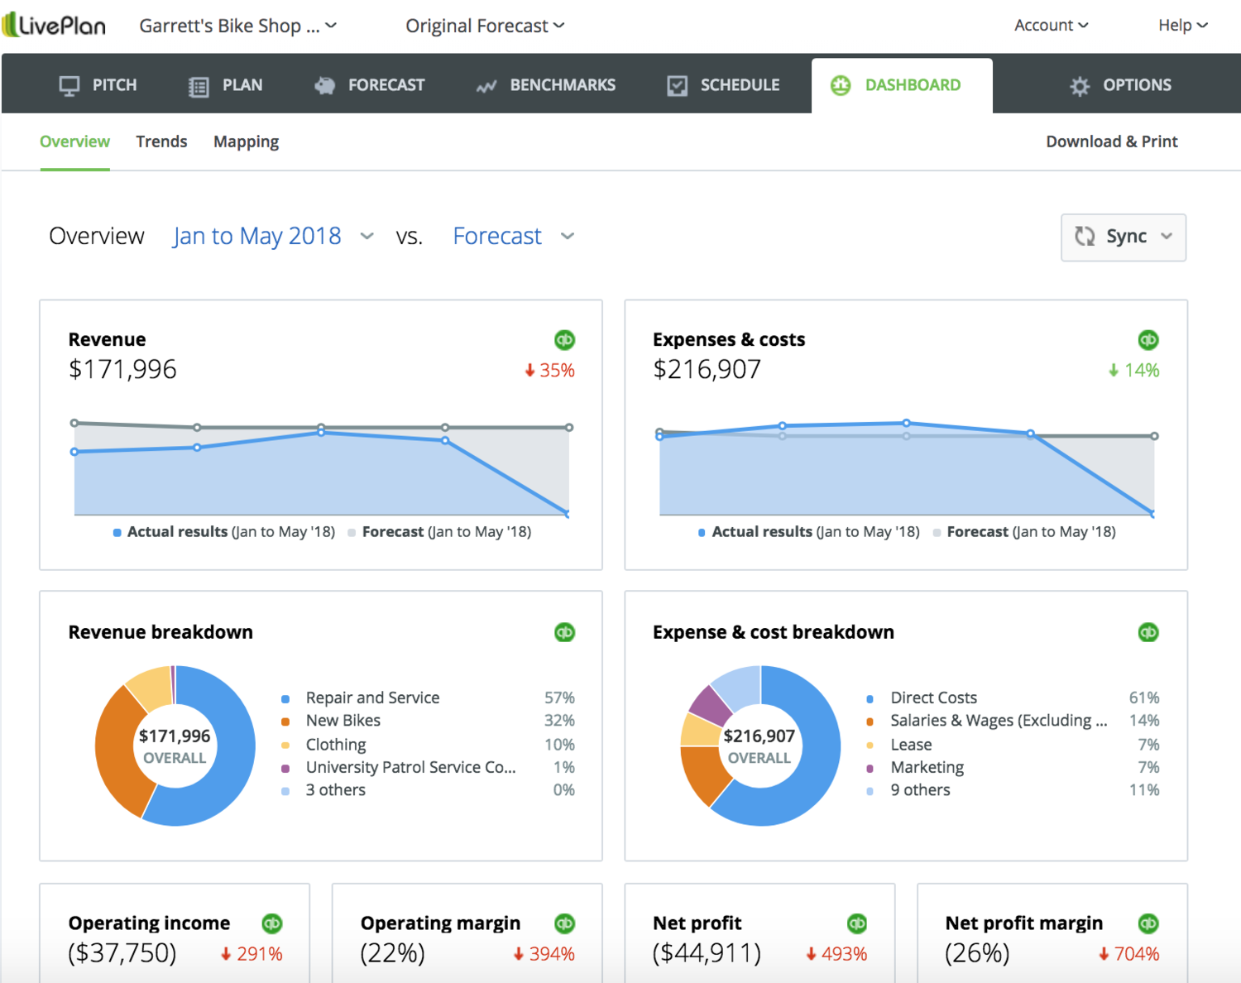This screenshot has width=1241, height=983.
Task: Click QuickBooks icon on Net profit card
Action: pos(856,923)
